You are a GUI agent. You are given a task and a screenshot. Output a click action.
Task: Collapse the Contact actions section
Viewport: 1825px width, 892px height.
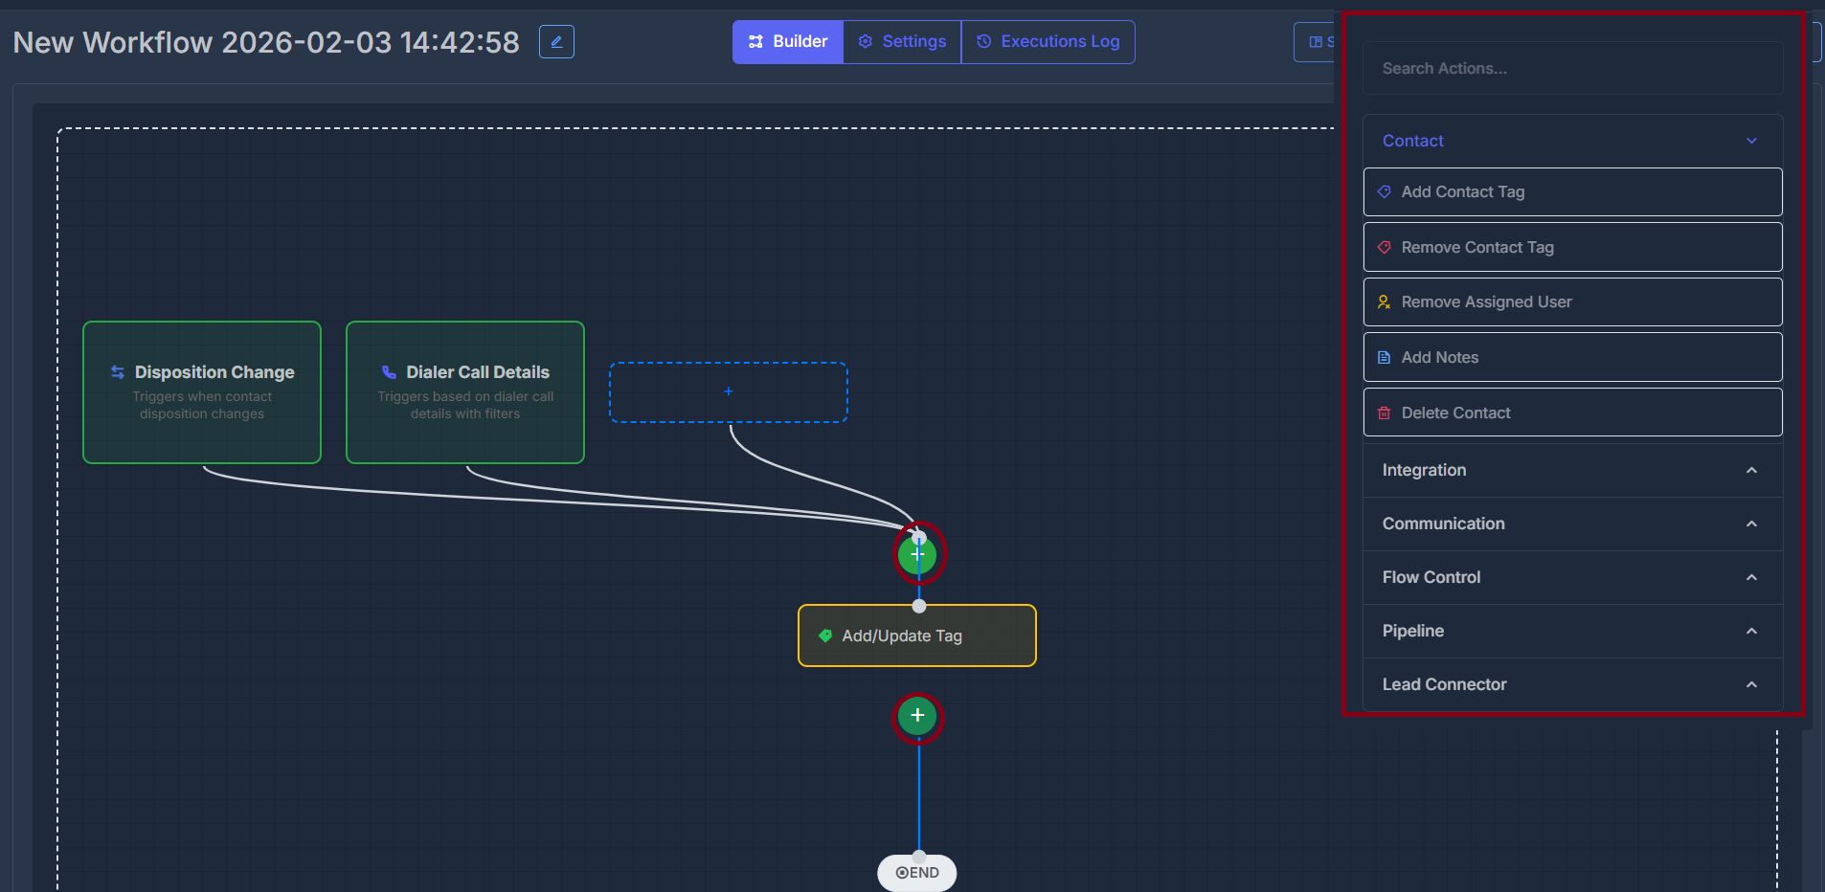pos(1752,141)
